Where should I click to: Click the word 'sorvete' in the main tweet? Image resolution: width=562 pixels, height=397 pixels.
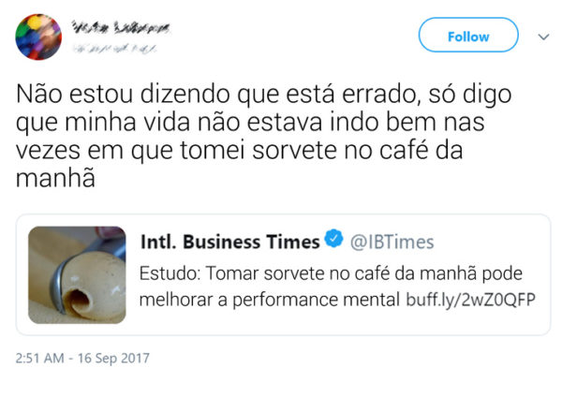click(x=294, y=151)
